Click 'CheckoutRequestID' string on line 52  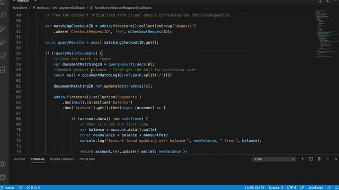tap(90, 32)
